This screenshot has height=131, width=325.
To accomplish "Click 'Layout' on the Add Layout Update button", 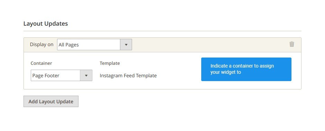I will (x=47, y=102).
